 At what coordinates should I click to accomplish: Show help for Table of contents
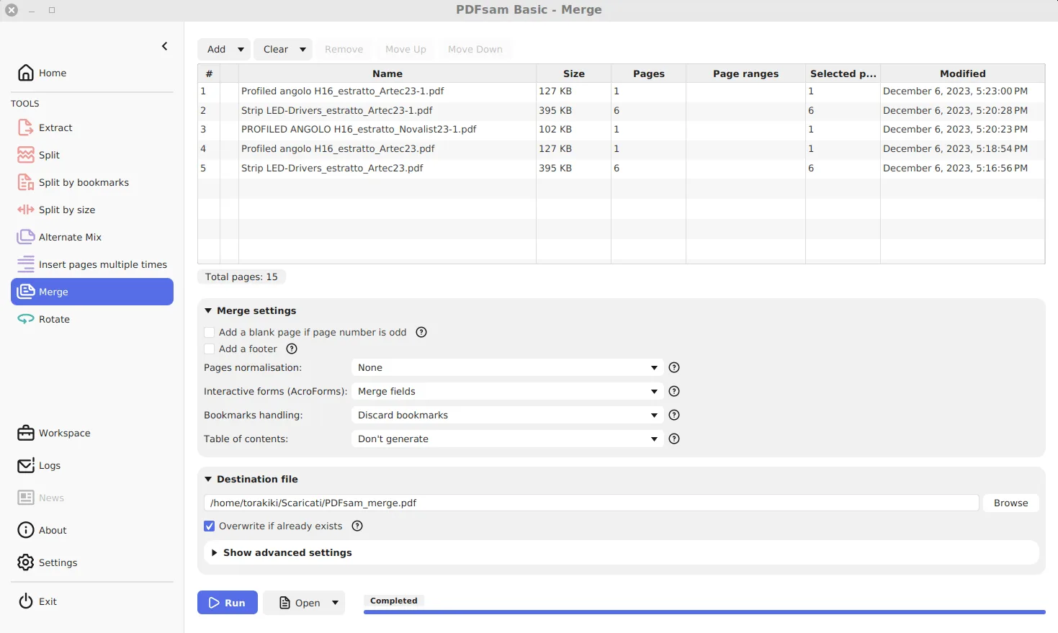click(x=674, y=439)
